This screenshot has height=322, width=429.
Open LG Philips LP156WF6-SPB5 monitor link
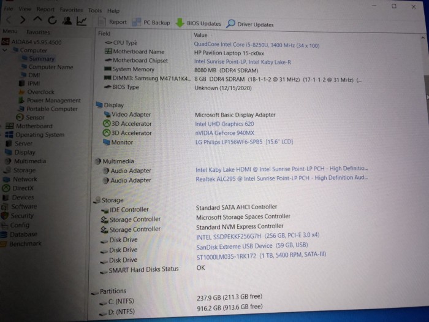244,142
